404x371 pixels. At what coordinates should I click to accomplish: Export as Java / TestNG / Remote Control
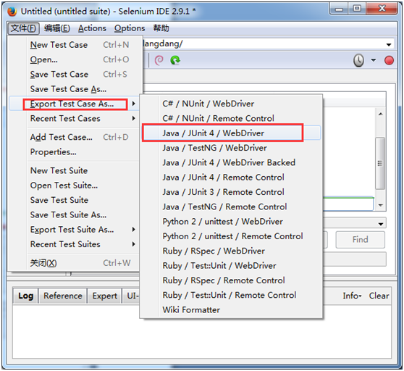pos(231,207)
